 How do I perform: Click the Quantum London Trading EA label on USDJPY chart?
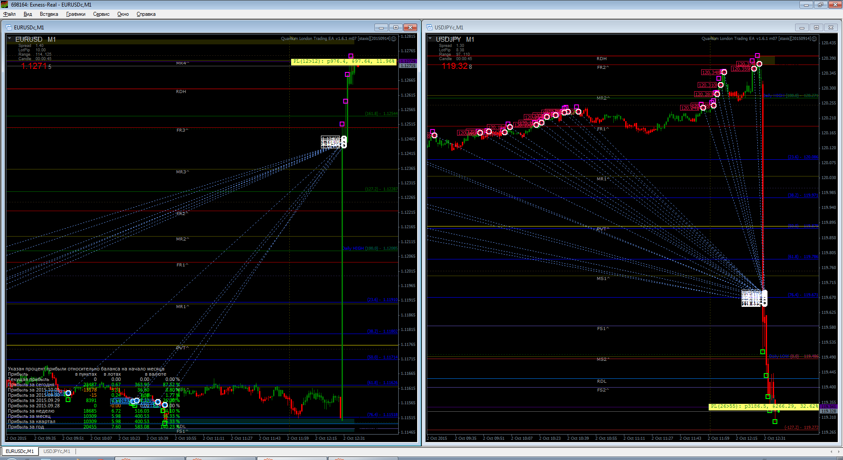pos(756,39)
